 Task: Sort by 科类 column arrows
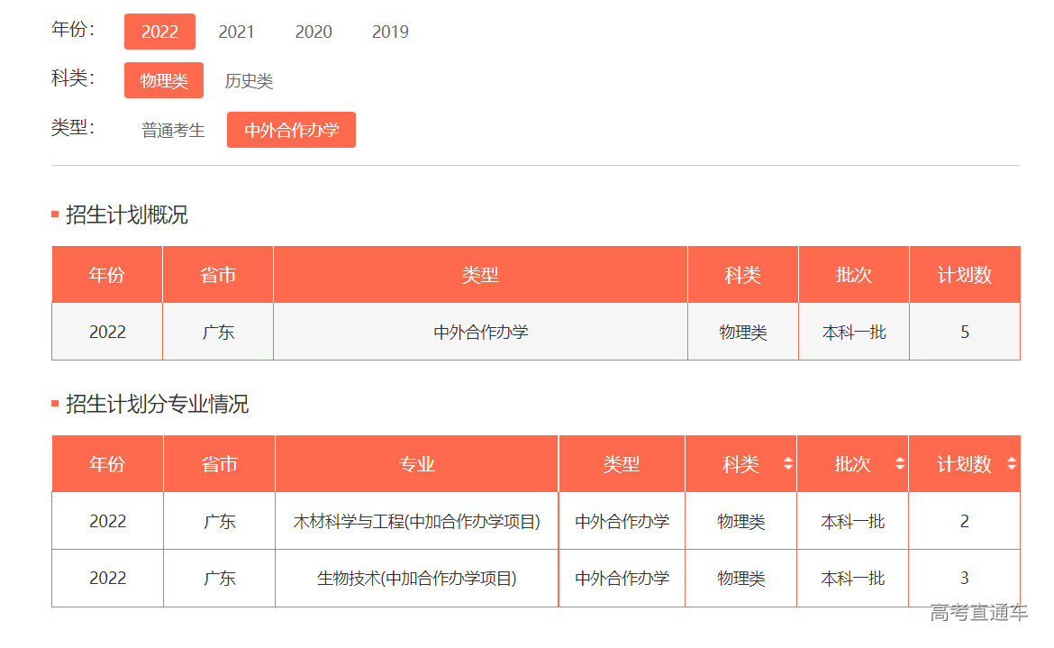coord(788,464)
